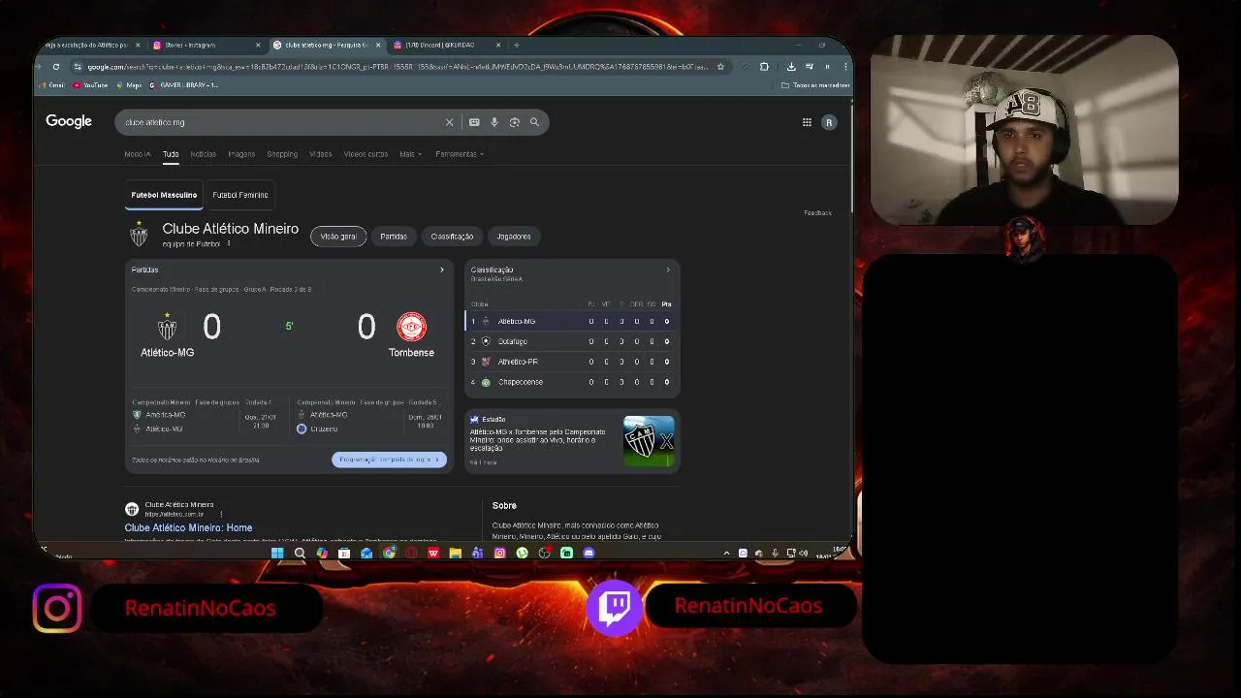Viewport: 1241px width, 698px height.
Task: Select Chapecoense row in standings
Action: pyautogui.click(x=572, y=382)
